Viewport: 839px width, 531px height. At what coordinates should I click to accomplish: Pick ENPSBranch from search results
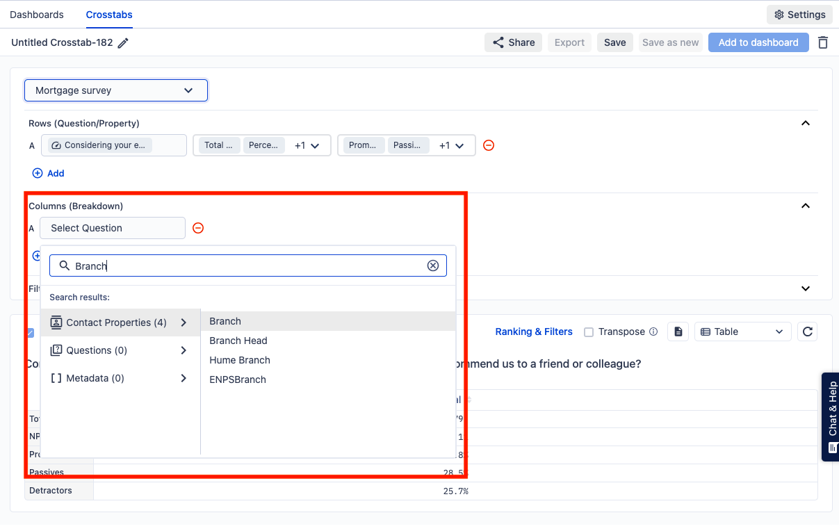pos(238,379)
